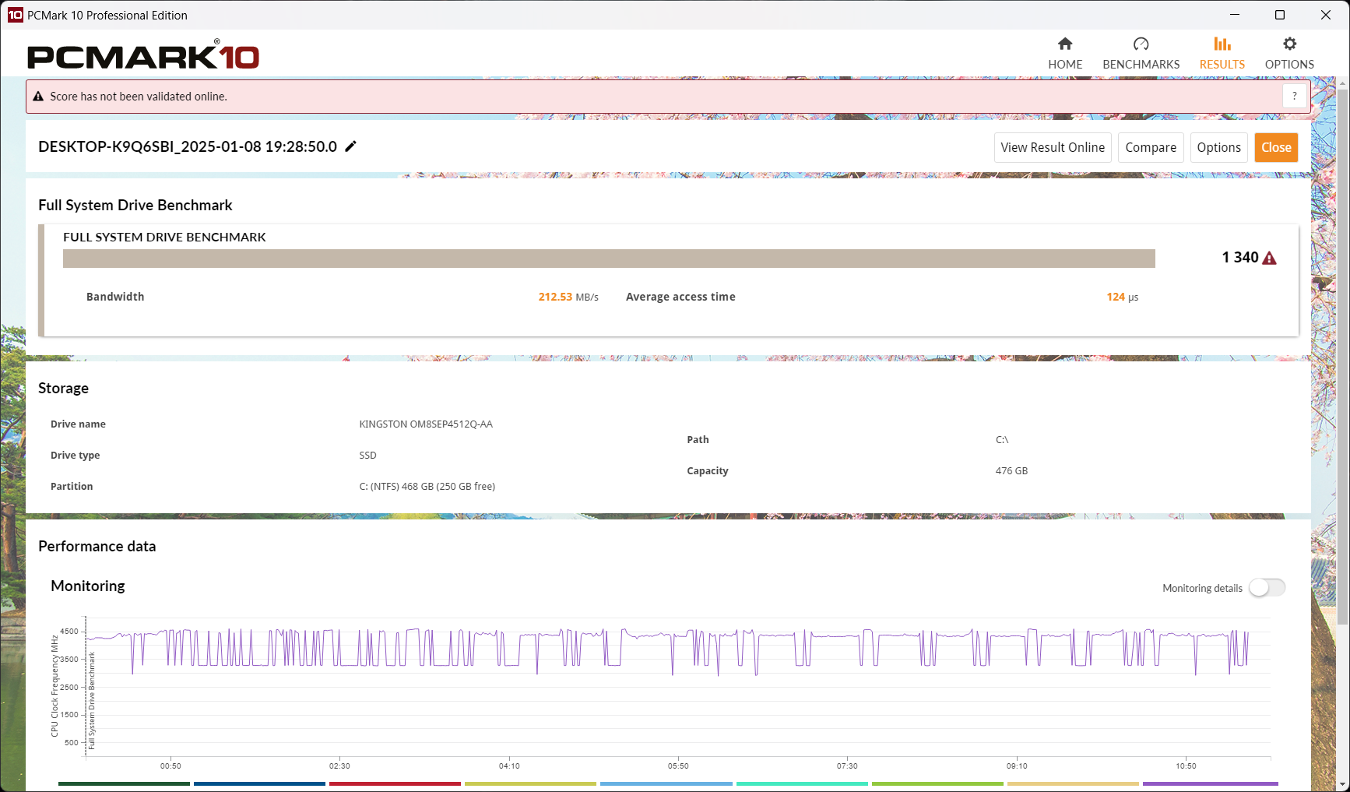Click the 'Score has not been validated online' message
Image resolution: width=1350 pixels, height=792 pixels.
pos(139,97)
